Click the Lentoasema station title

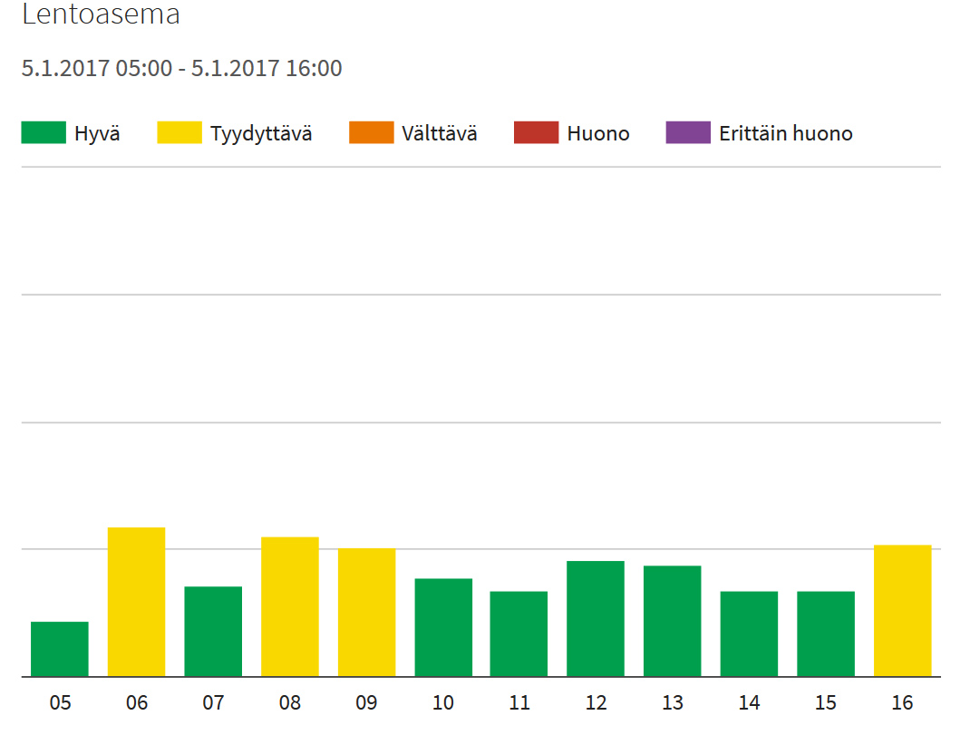pos(101,14)
